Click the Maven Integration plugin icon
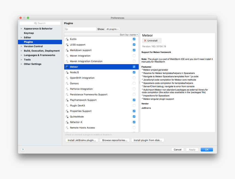This screenshot has width=235, height=179. tap(67, 56)
